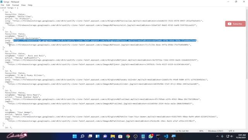Screen dimensions: 248x140
Task: Open the clock showing 3:01 AM
Action: coord(241,136)
